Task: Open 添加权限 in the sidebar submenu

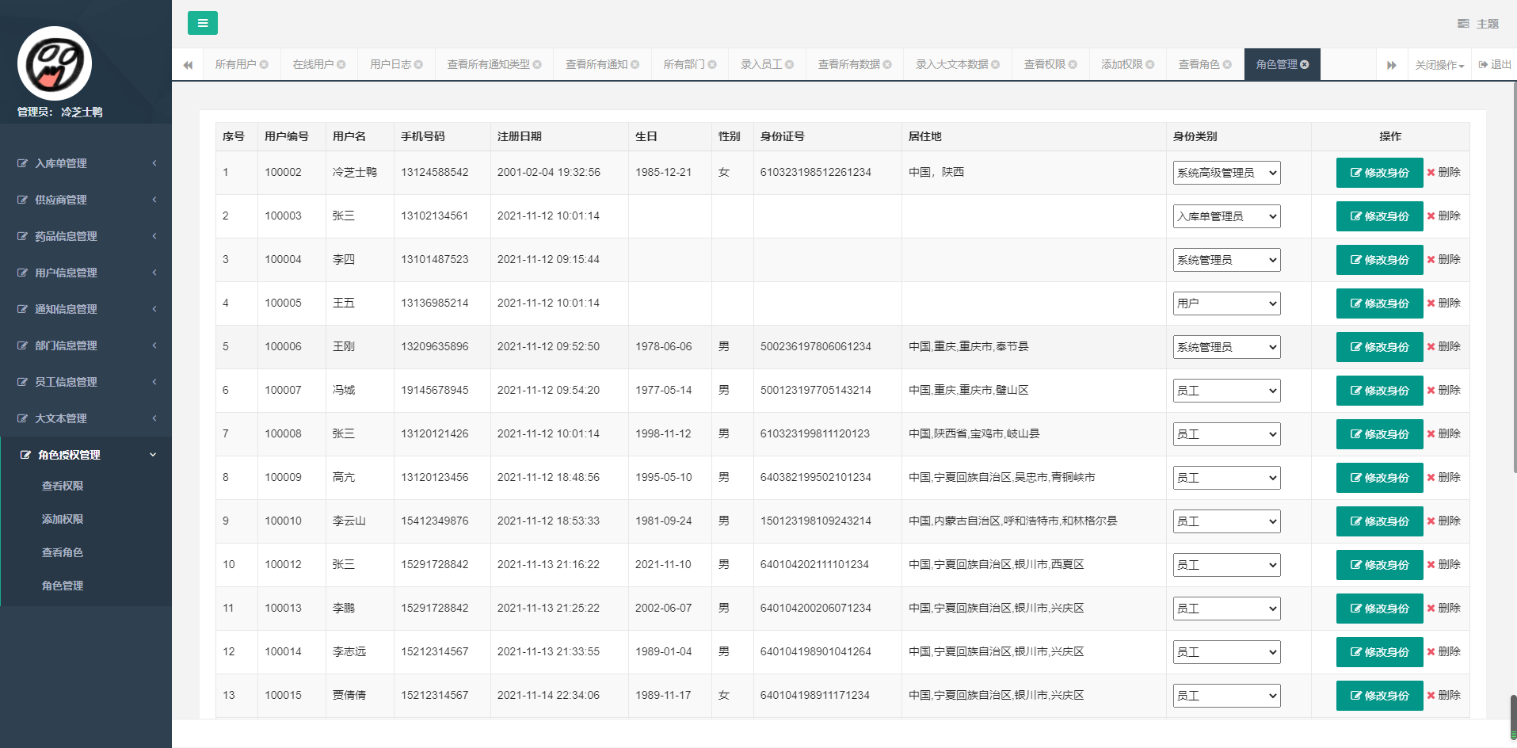Action: pyautogui.click(x=63, y=519)
